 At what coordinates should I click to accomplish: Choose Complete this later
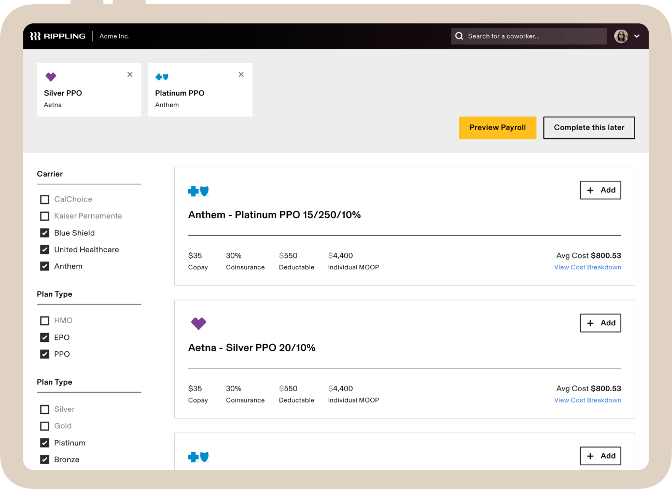point(589,128)
